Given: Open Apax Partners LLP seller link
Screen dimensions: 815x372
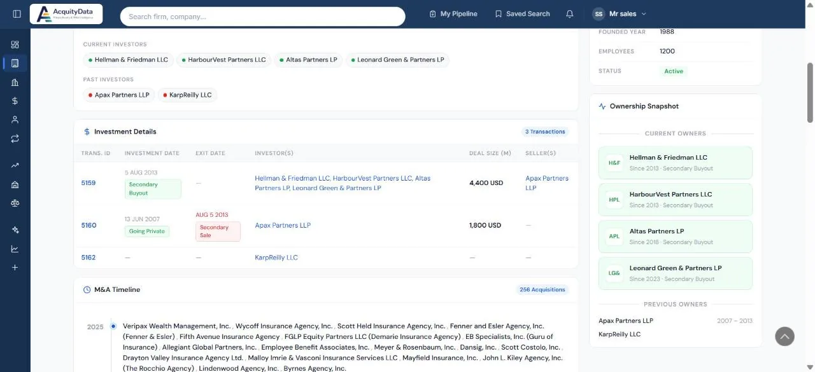Looking at the screenshot, I should [x=547, y=183].
